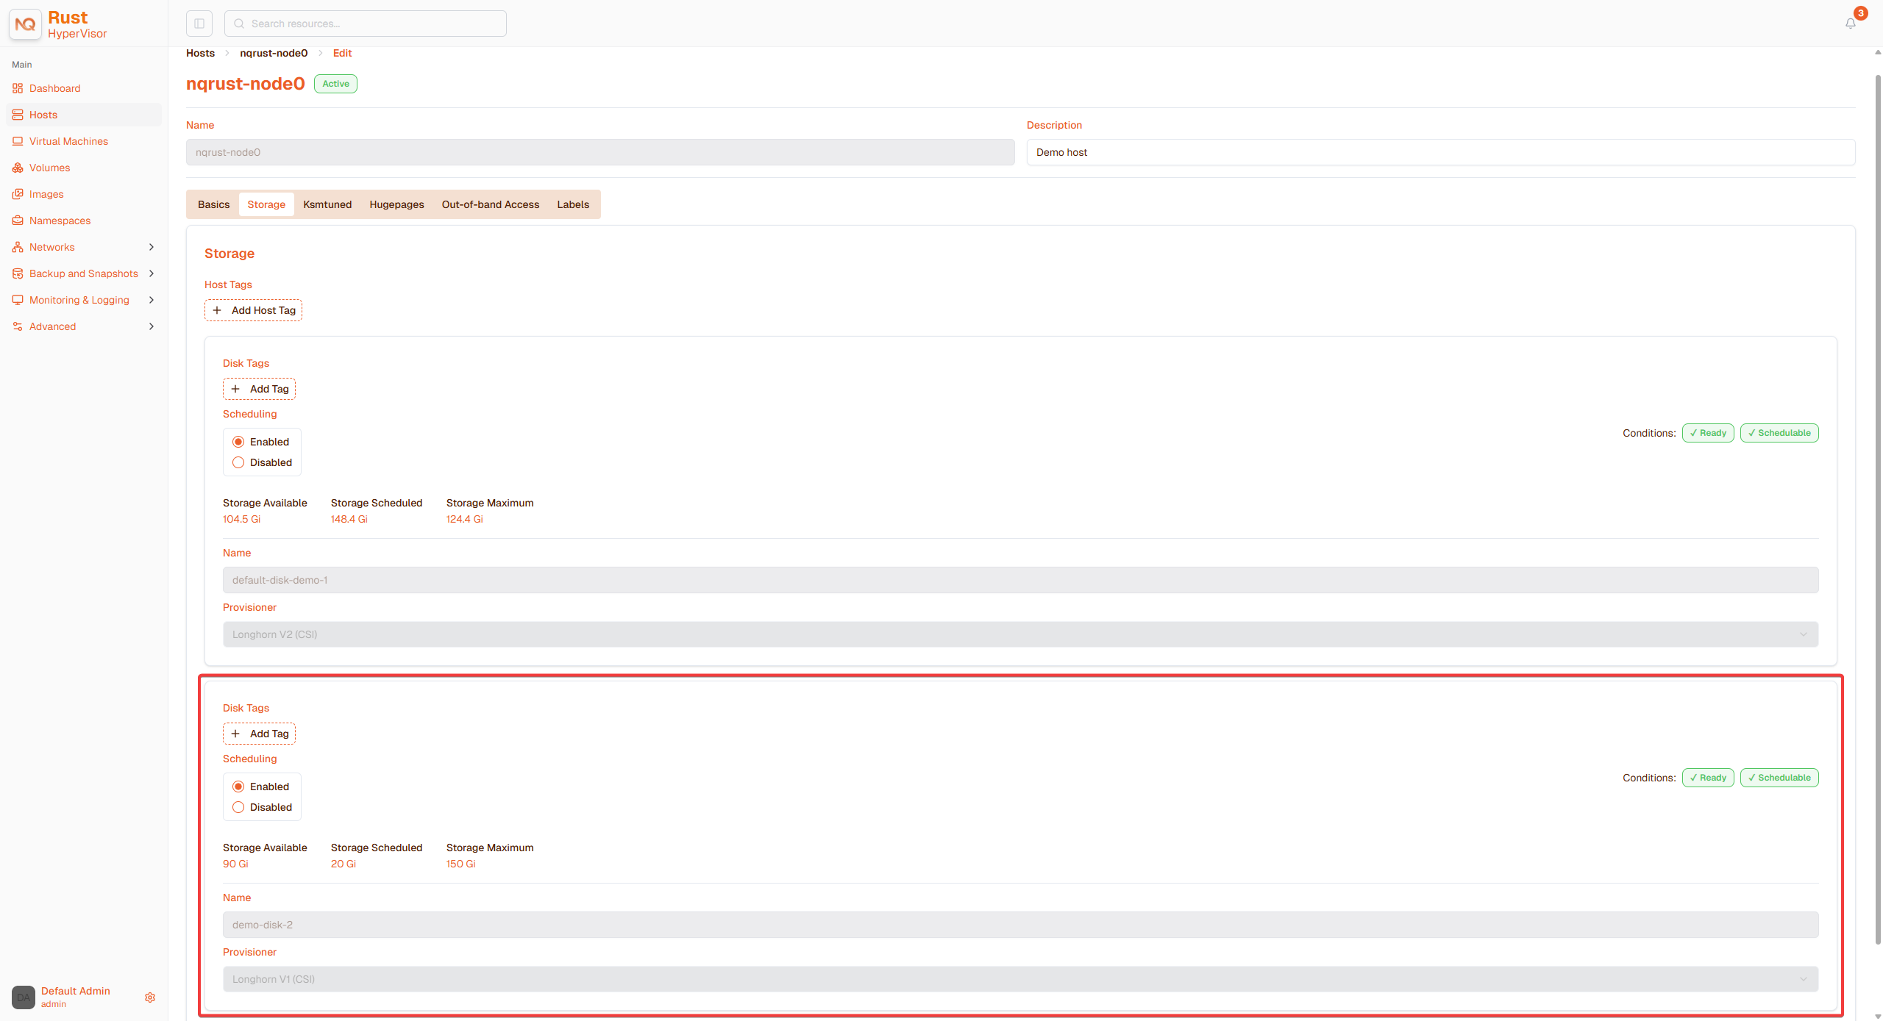Click the Add Host Tag button

pos(253,310)
